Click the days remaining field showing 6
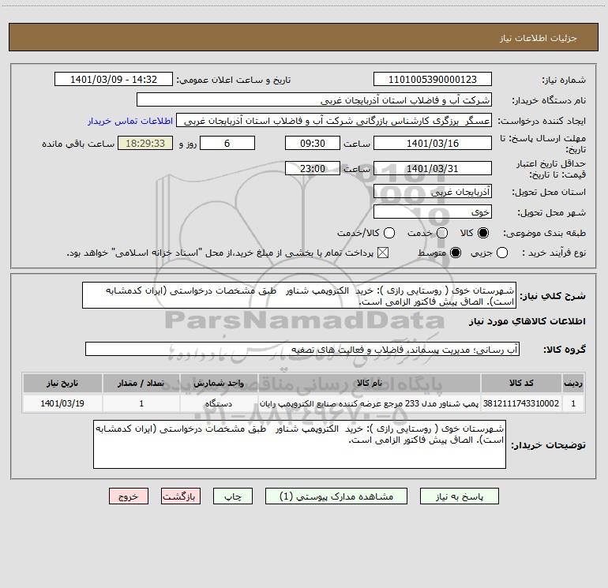This screenshot has width=608, height=588. (x=227, y=143)
